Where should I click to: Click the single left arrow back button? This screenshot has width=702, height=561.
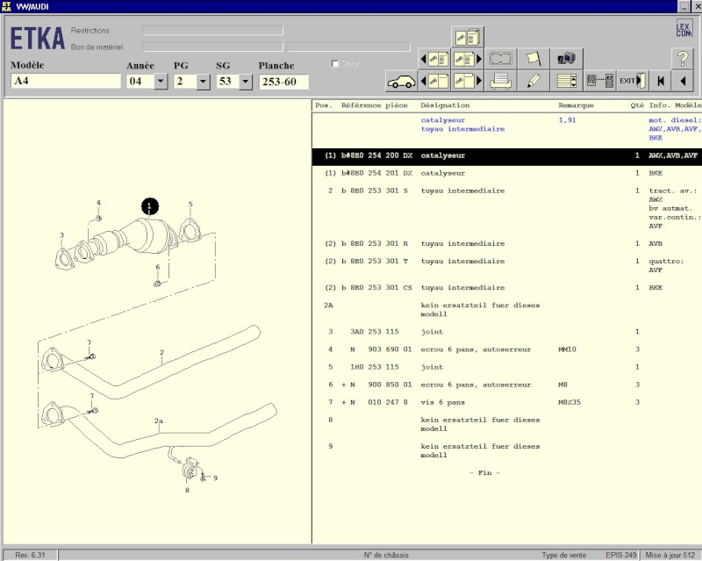pos(683,81)
